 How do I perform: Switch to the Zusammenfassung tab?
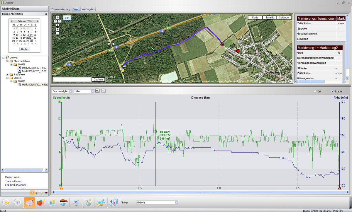tap(61, 9)
